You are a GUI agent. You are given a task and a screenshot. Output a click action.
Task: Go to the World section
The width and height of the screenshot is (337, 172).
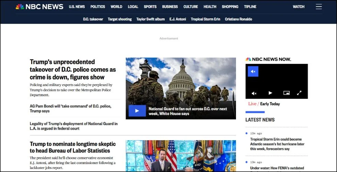click(x=116, y=6)
